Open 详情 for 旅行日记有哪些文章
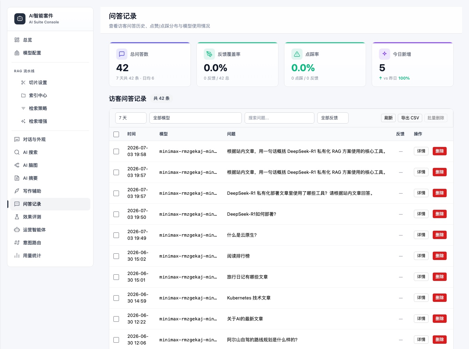Viewport: 469px width, 349px height. coord(421,277)
